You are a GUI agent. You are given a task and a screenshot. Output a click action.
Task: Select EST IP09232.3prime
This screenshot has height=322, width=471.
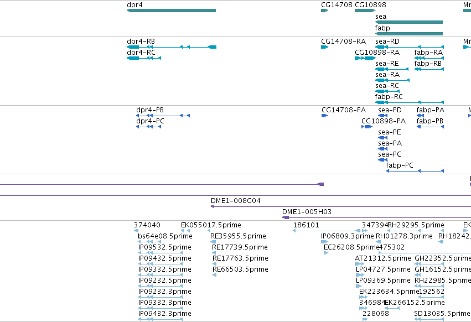[x=161, y=297]
